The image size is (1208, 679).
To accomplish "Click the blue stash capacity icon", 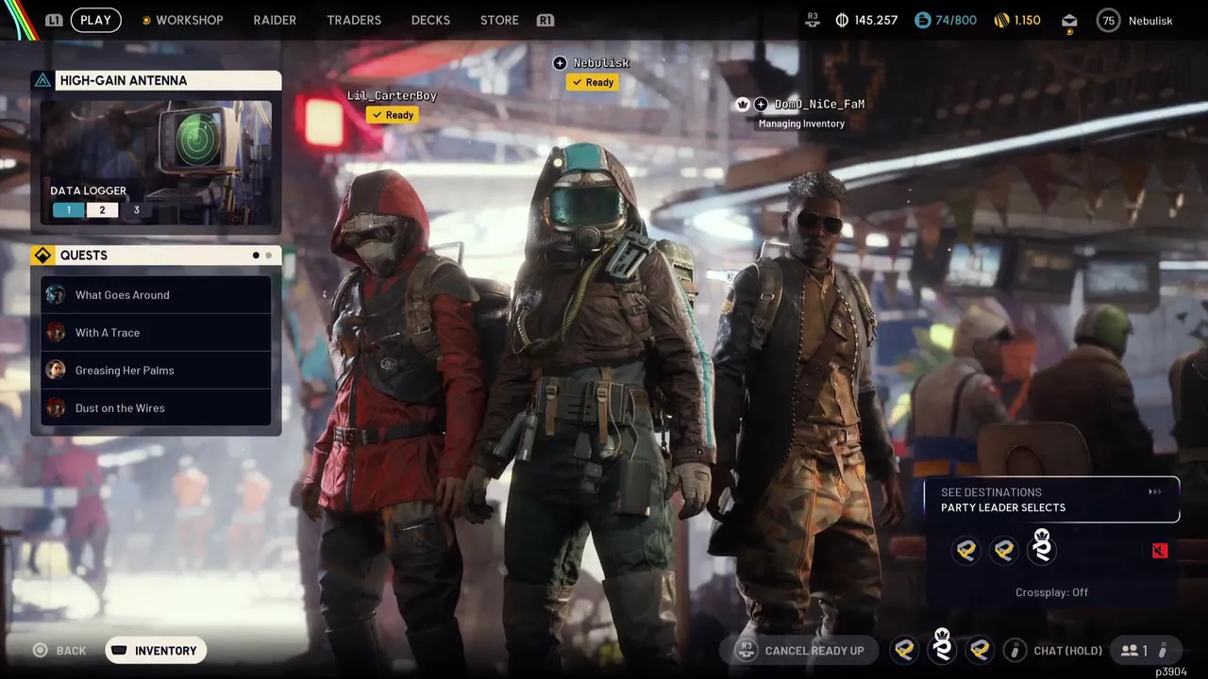I will point(922,20).
